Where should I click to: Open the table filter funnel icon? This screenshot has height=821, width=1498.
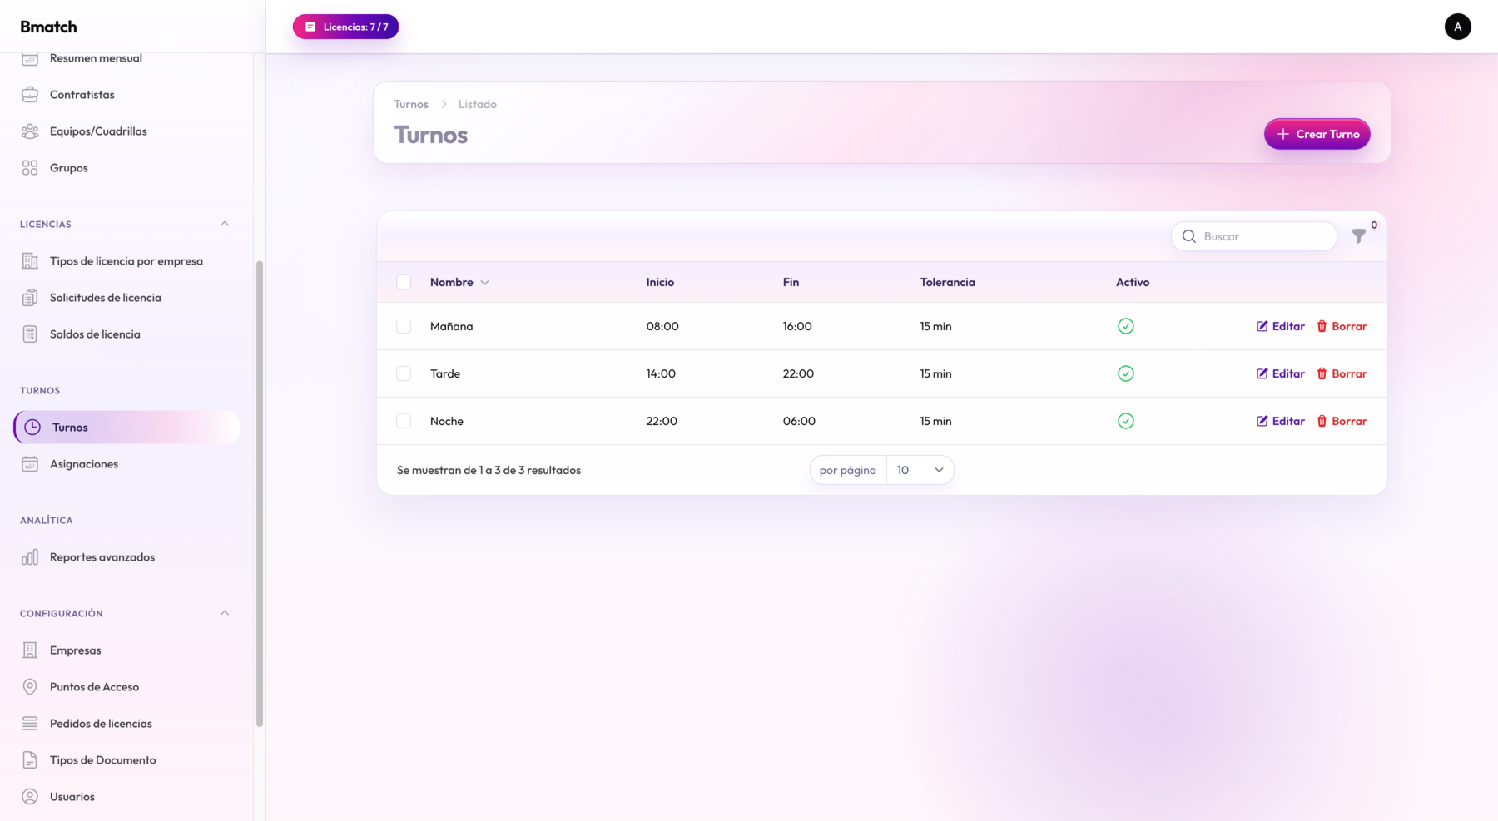1359,236
